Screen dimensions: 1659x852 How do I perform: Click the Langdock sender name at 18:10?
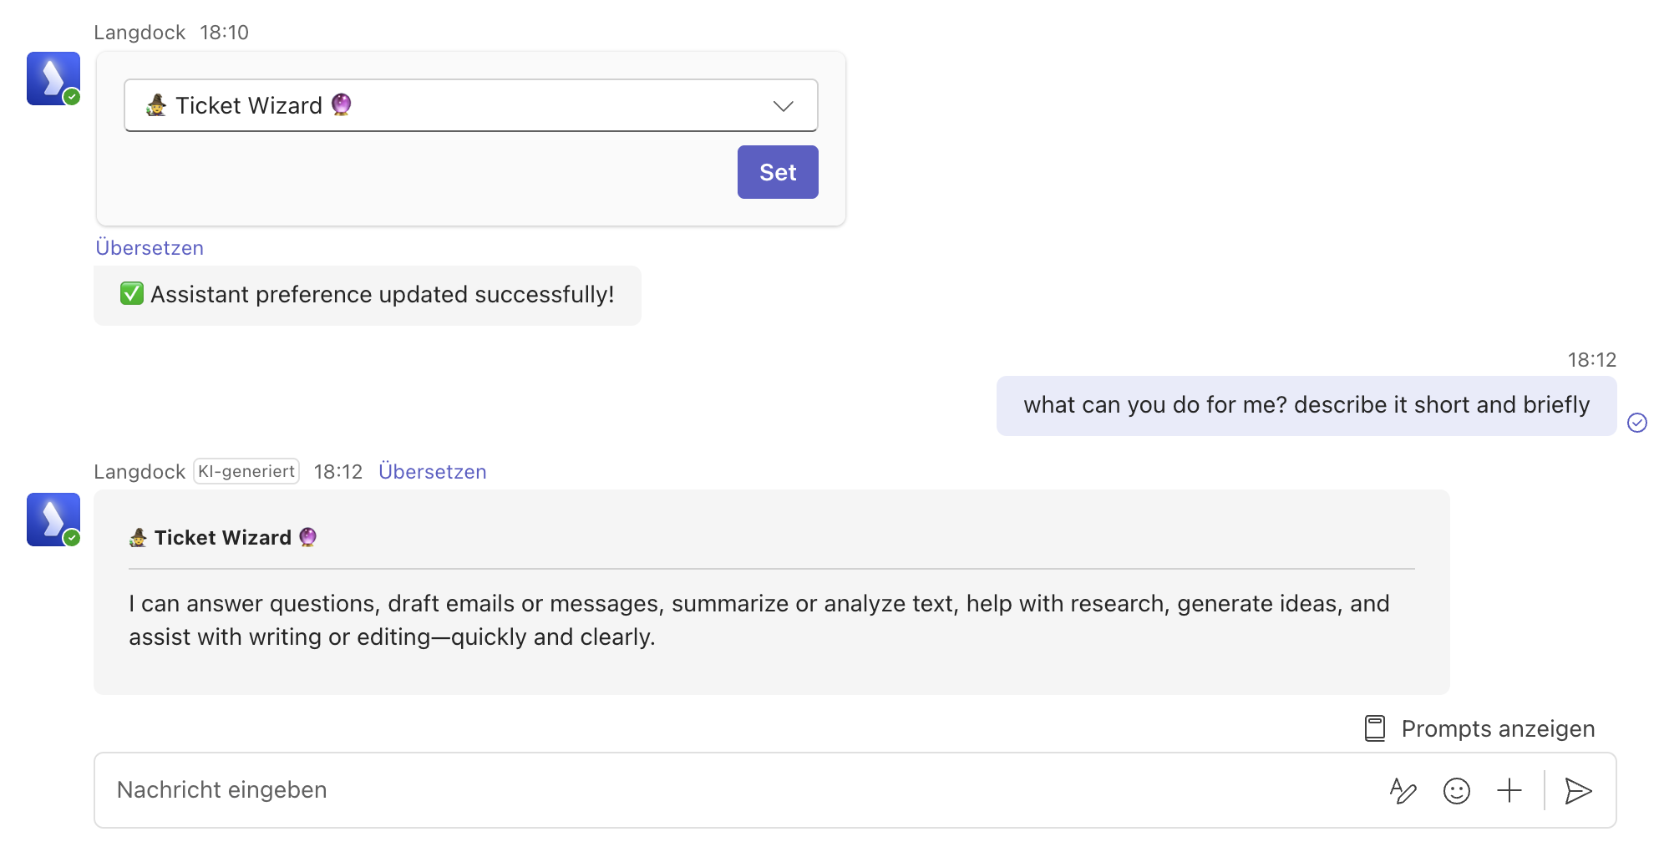140,33
